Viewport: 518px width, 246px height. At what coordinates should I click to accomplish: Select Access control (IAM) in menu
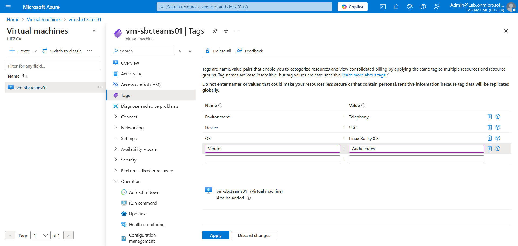(x=141, y=85)
